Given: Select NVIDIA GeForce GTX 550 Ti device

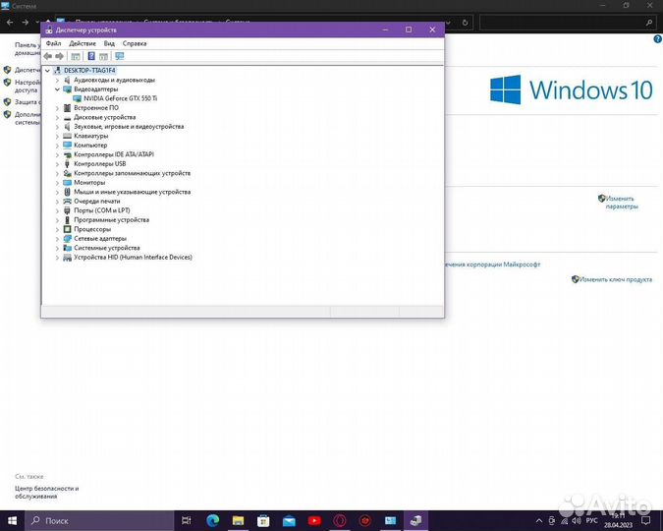Looking at the screenshot, I should point(120,98).
